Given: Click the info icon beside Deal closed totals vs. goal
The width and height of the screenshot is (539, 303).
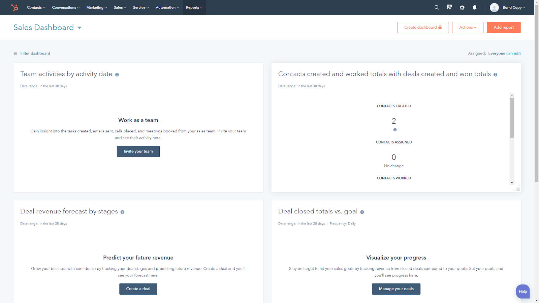Looking at the screenshot, I should [x=362, y=212].
